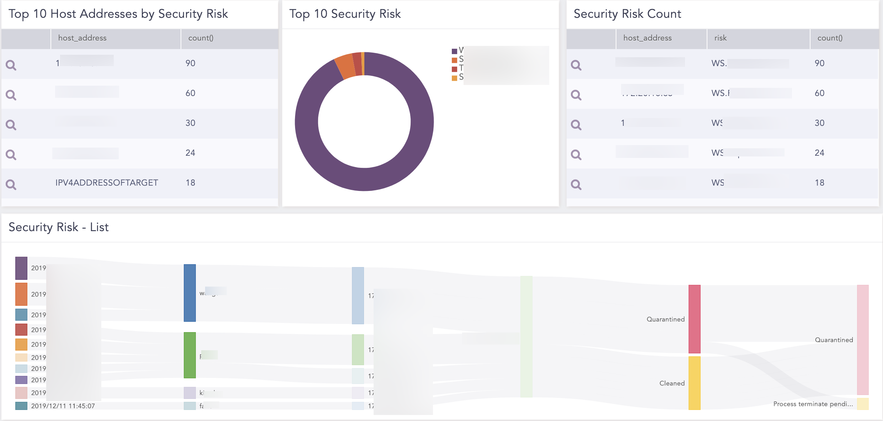
Task: Sort by host_address column in Top 10 Hosts
Action: [82, 38]
